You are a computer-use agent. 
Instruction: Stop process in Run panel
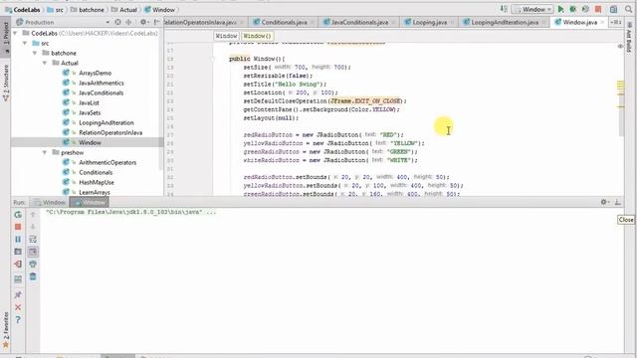18,227
